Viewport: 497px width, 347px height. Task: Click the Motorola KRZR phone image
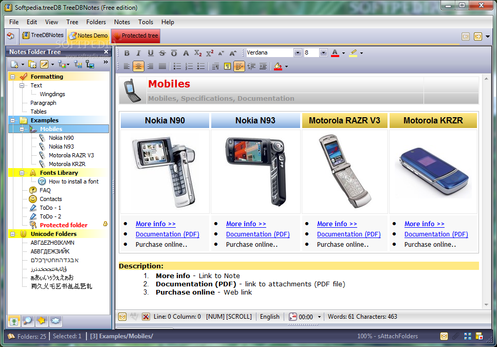pos(433,171)
